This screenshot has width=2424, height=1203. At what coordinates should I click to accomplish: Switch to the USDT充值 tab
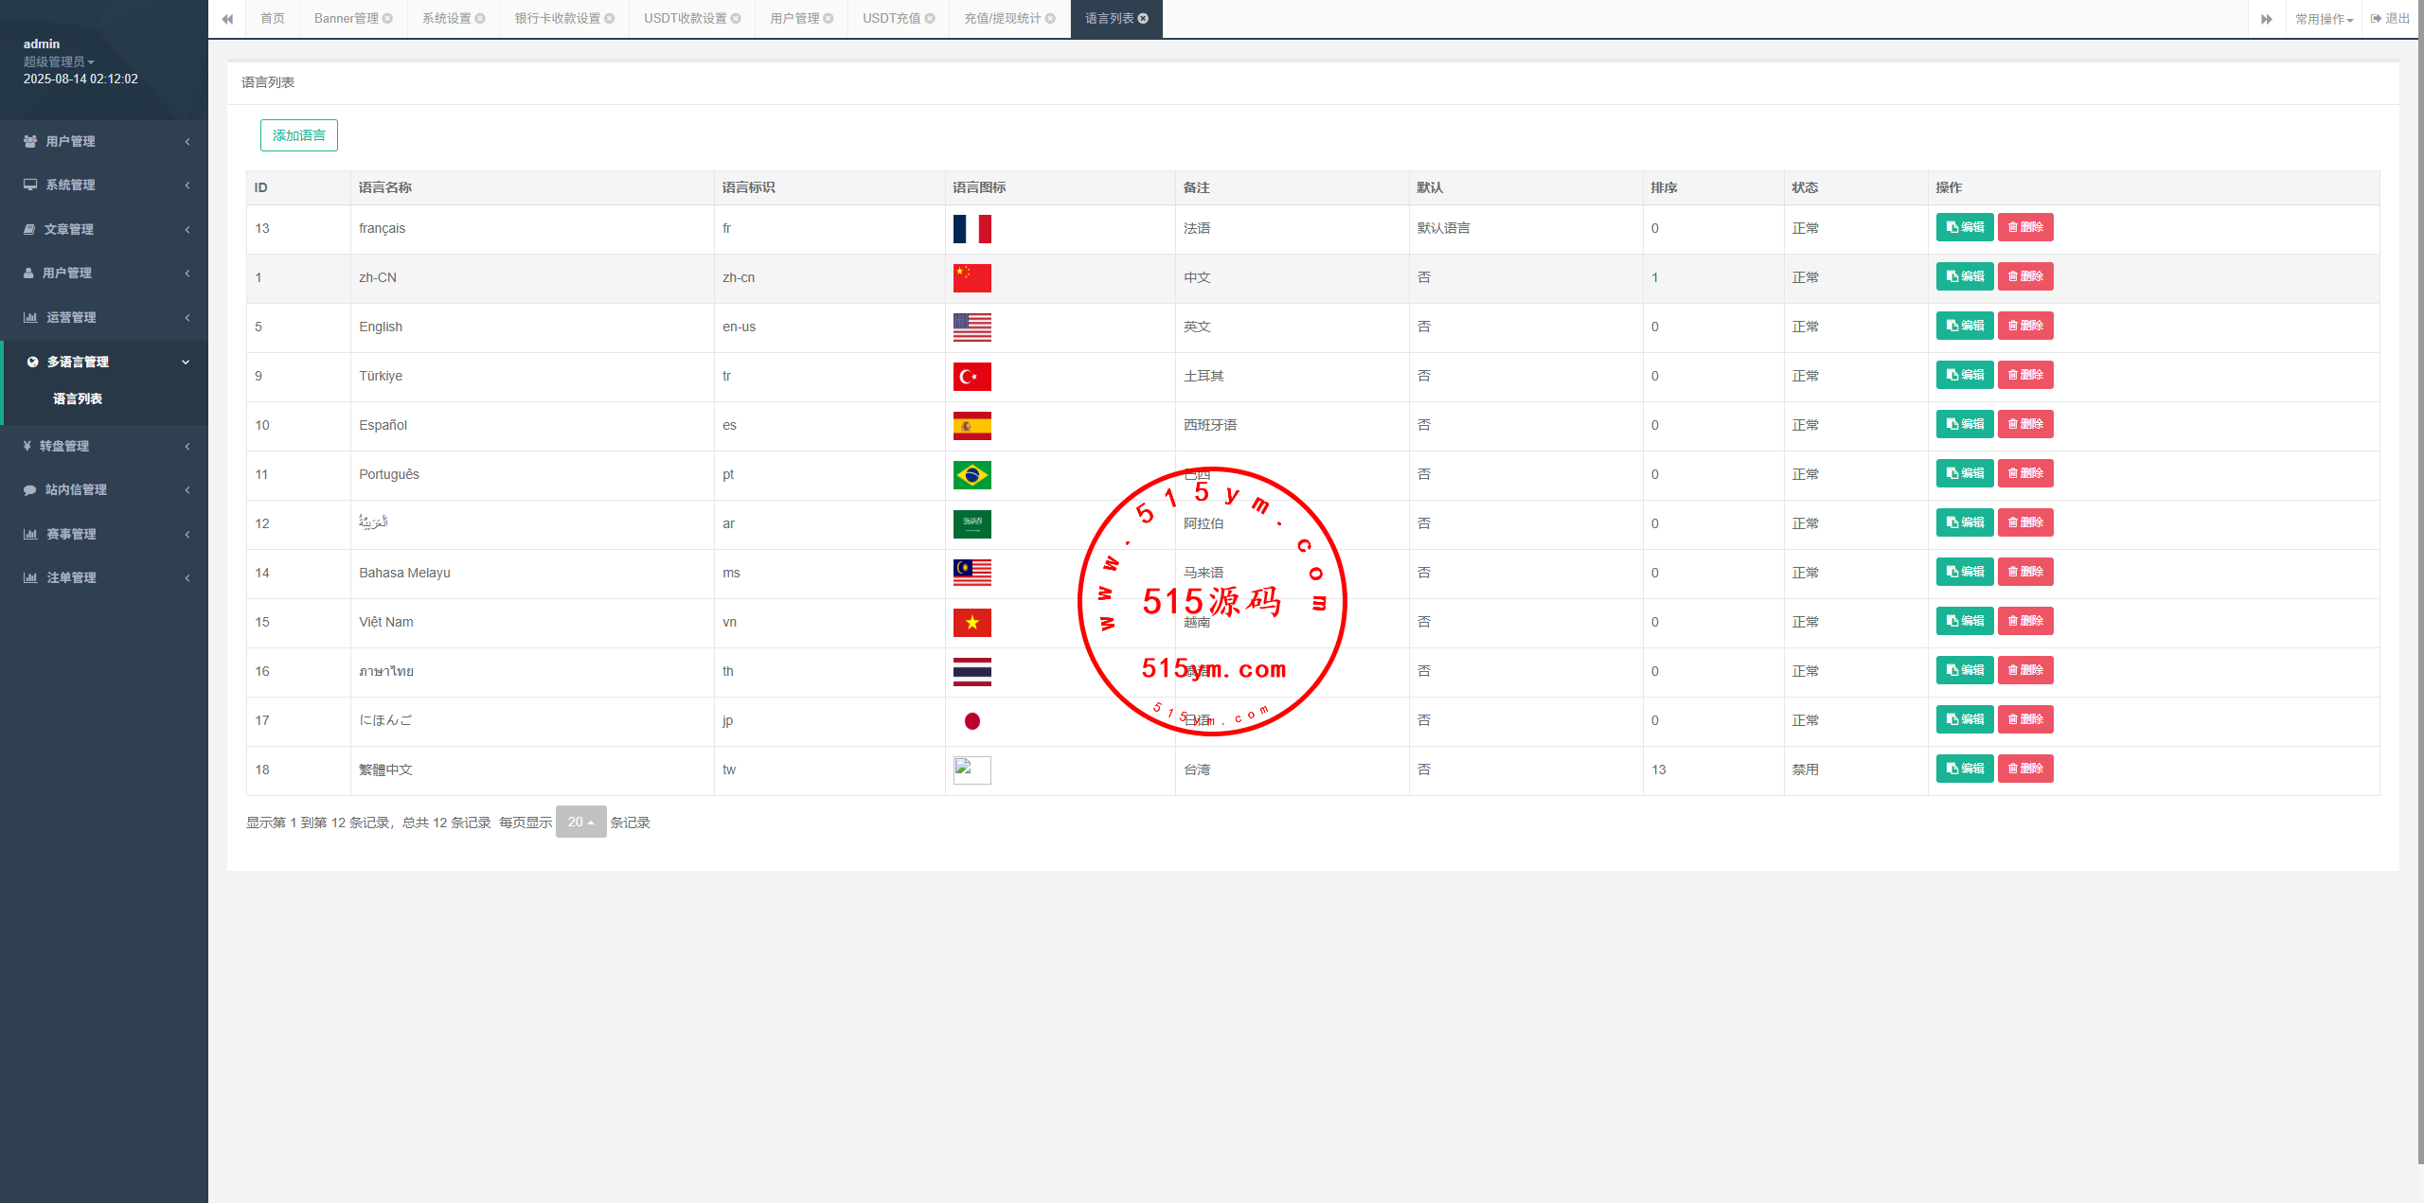891,19
